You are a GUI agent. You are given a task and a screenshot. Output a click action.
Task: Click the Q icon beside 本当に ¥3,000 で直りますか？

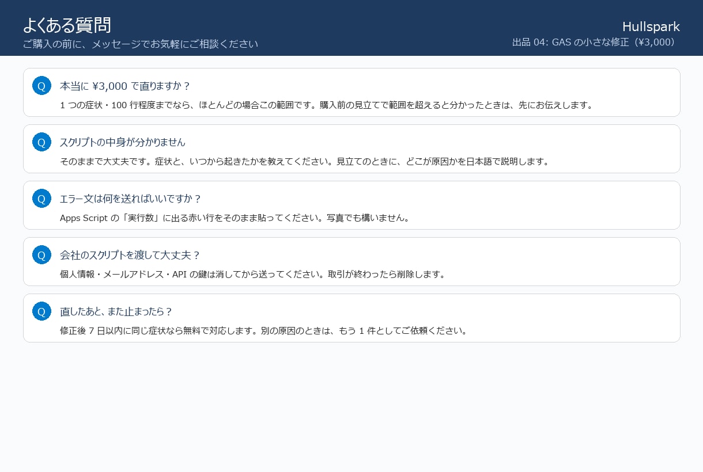(x=41, y=86)
